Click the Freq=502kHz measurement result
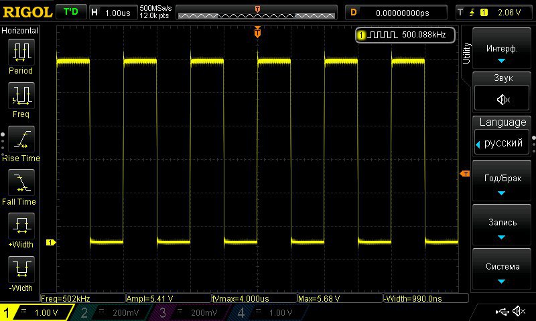Viewport: 536px width, 321px height. (x=82, y=298)
